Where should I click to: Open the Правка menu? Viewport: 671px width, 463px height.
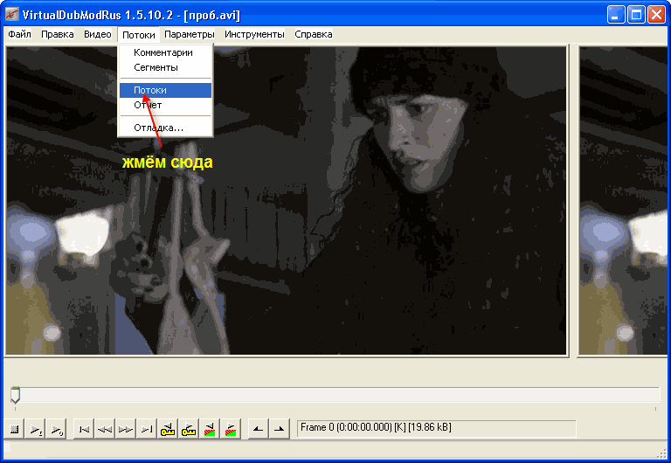(x=58, y=34)
